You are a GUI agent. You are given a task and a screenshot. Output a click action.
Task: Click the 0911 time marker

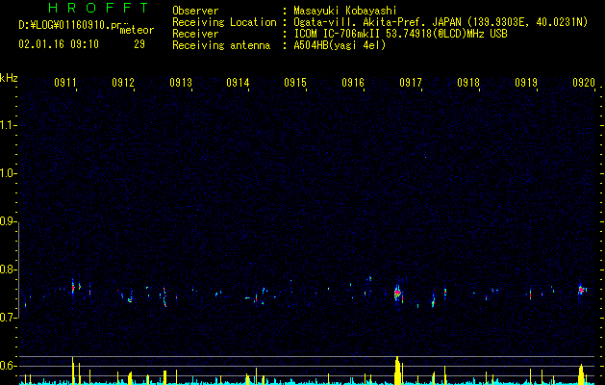[65, 82]
